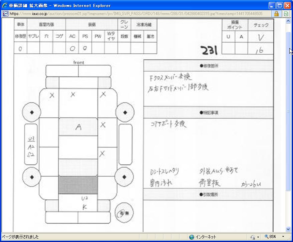Click the padlock security icon
The width and height of the screenshot is (293, 242).
pos(276,14)
